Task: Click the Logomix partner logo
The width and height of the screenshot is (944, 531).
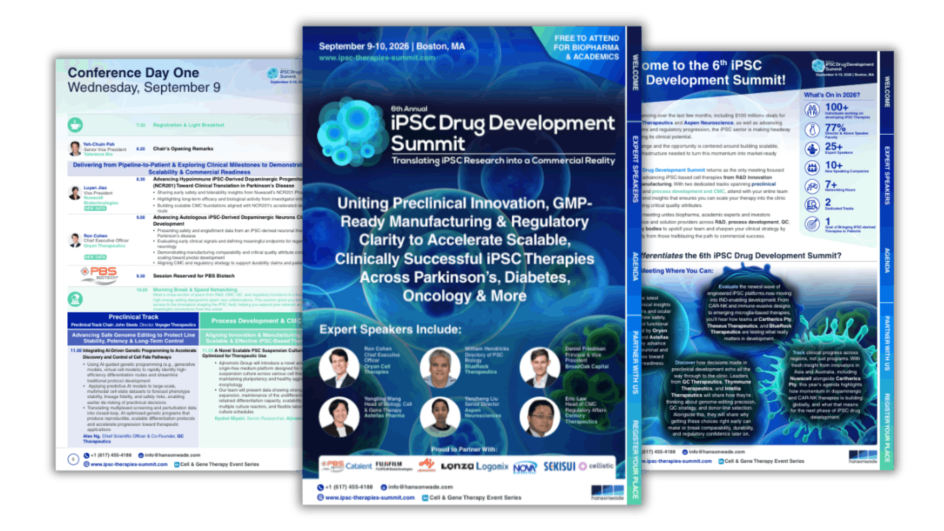Action: tap(492, 466)
